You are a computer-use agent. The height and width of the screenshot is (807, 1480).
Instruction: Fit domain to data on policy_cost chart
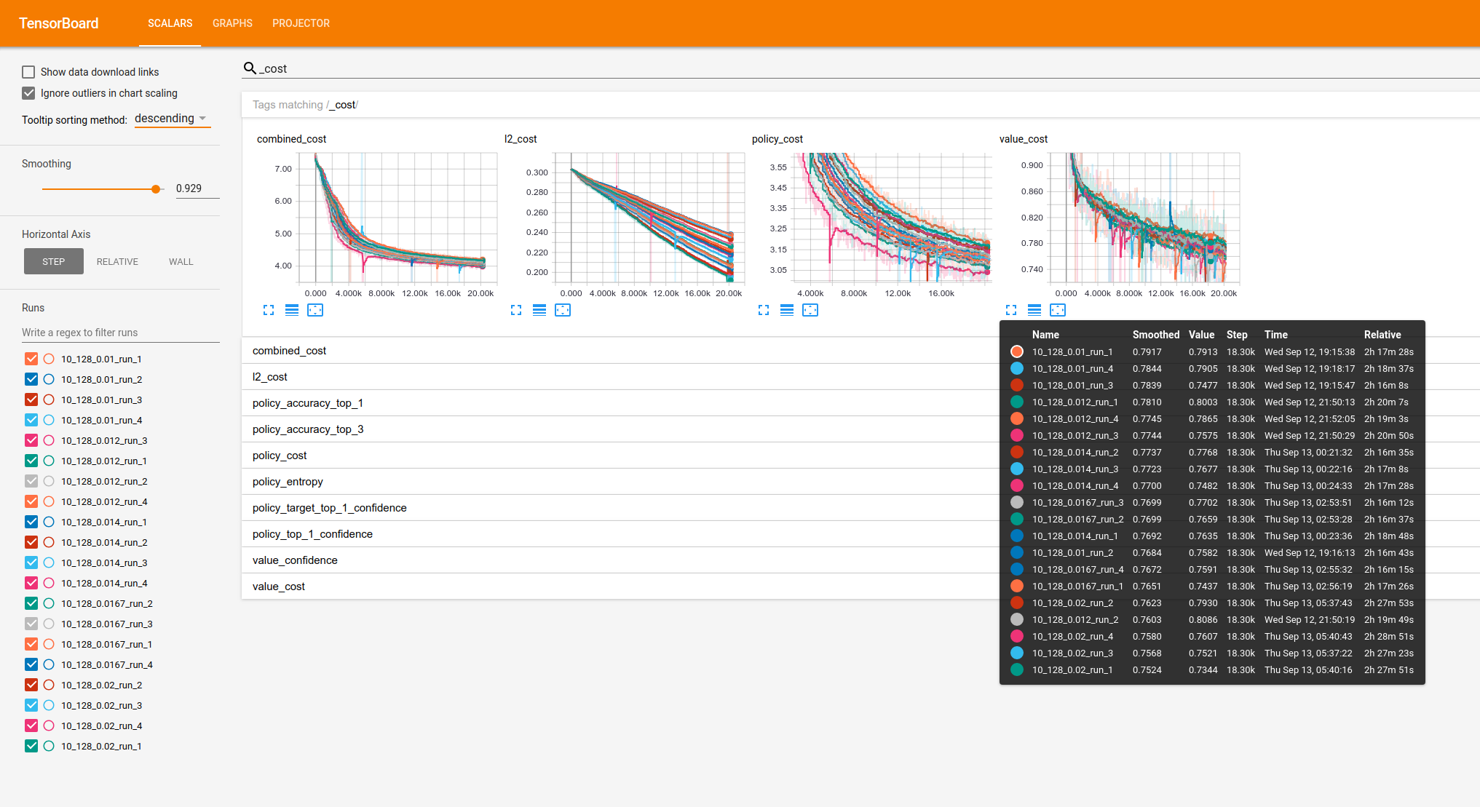810,310
